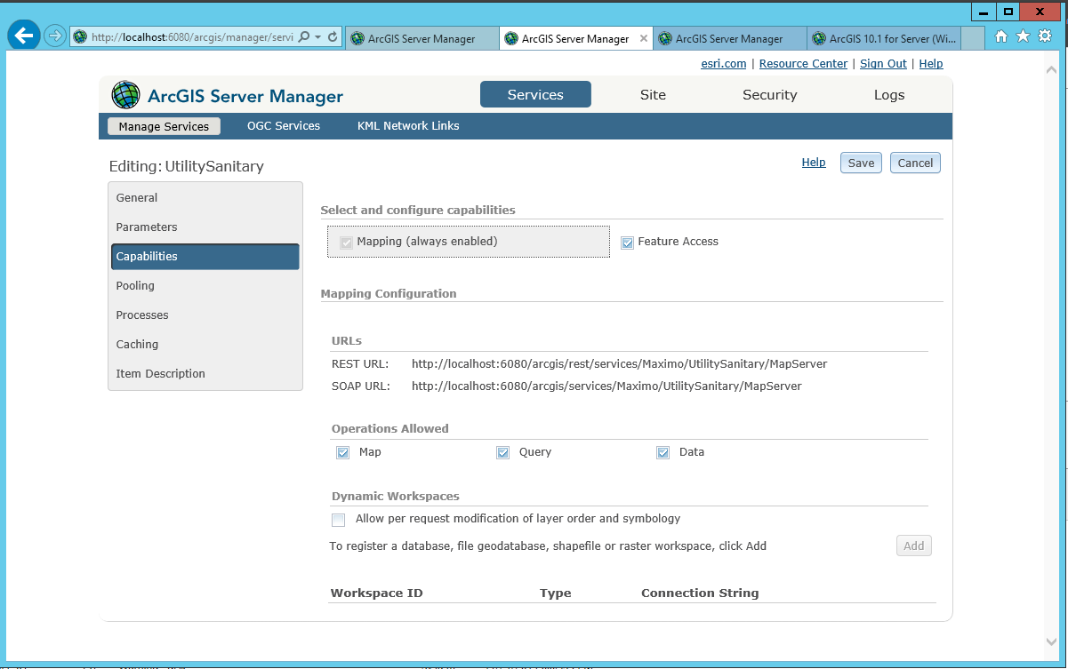
Task: Open the OGC Services subtab
Action: (x=284, y=126)
